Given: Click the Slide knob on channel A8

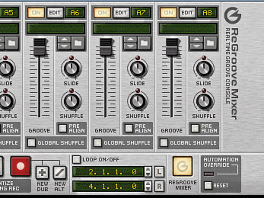Looking at the screenshot, I should tap(204, 68).
